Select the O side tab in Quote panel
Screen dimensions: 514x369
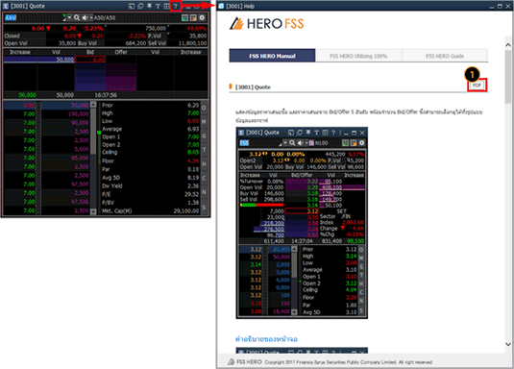[204, 108]
